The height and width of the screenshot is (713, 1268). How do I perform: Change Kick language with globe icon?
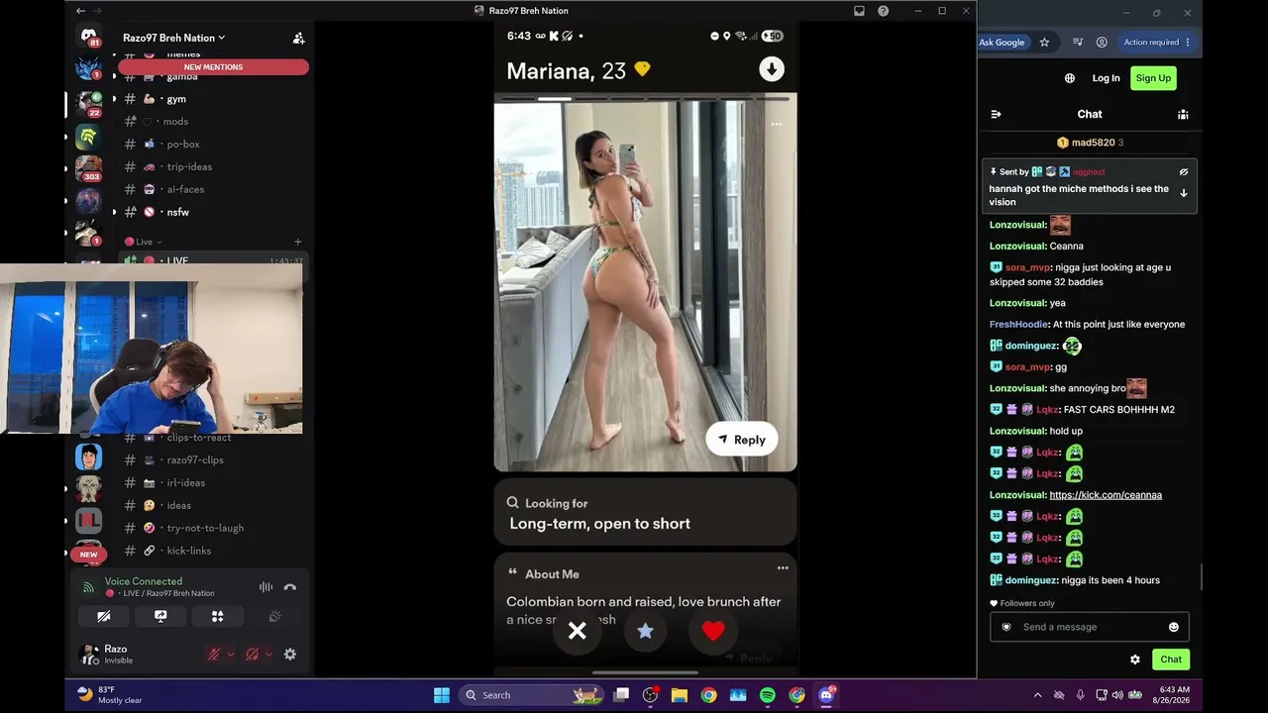[1070, 78]
